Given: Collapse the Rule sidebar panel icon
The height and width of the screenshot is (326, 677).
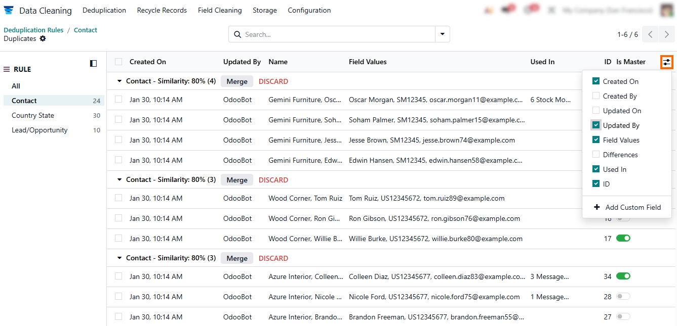Looking at the screenshot, I should (x=93, y=63).
